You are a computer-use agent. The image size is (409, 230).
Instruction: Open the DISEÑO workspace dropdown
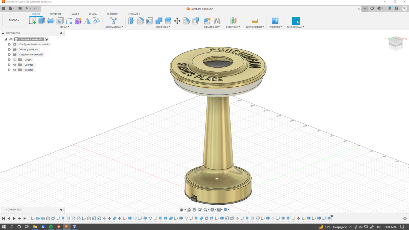(14, 20)
